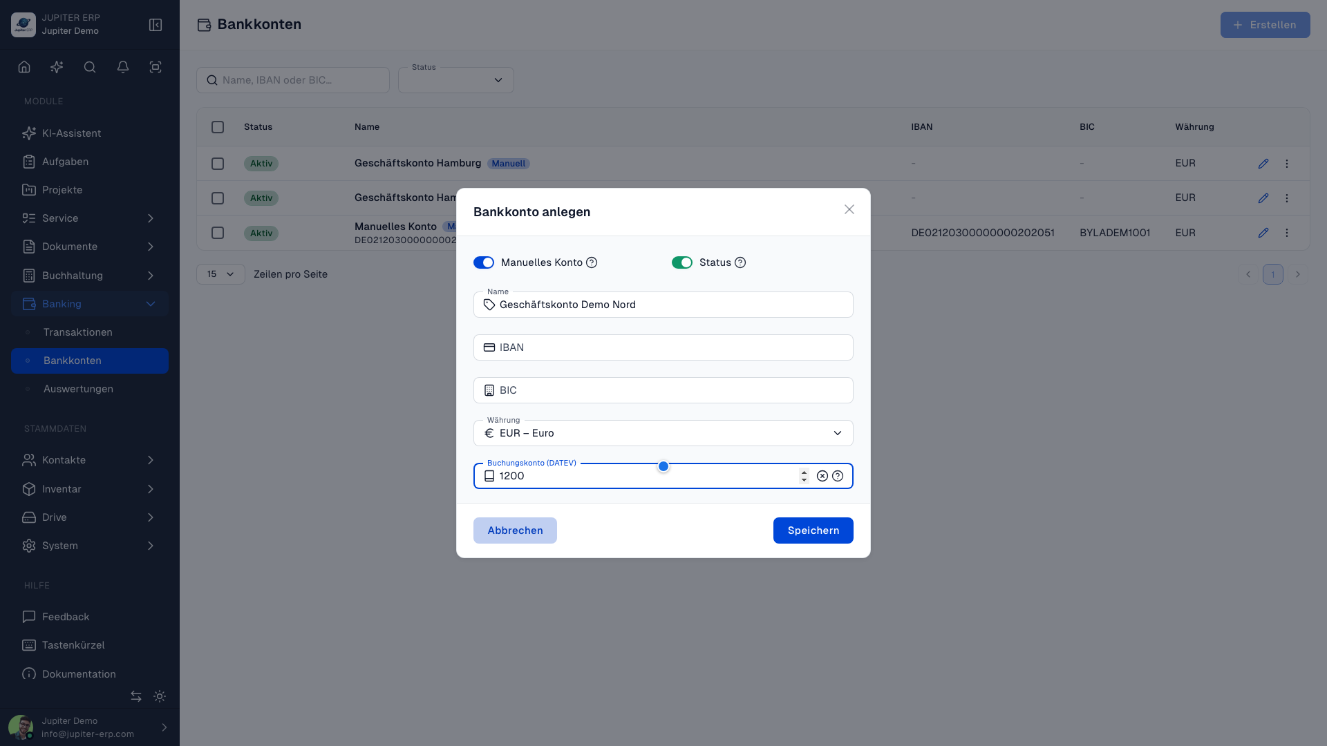Open the Status filter dropdown
Viewport: 1327px width, 746px height.
456,80
